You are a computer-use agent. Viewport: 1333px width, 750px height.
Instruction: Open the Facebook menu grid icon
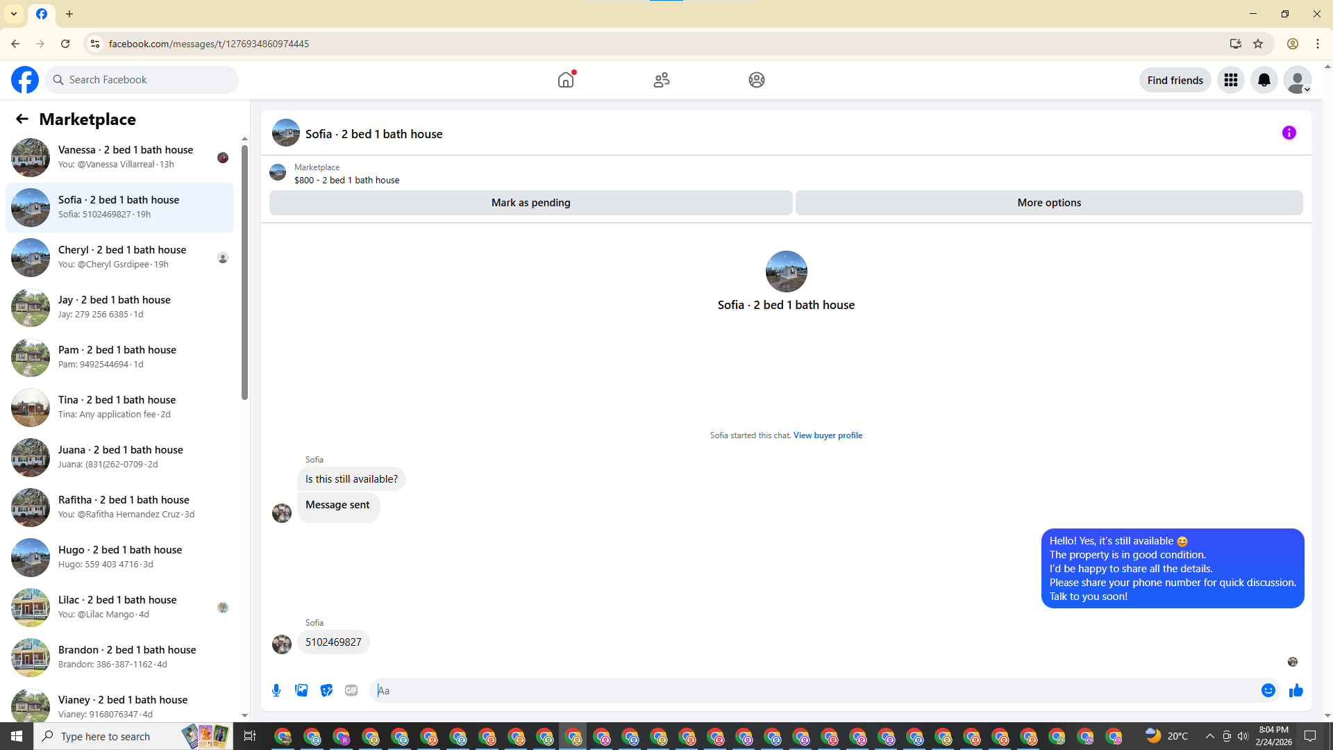pos(1230,80)
